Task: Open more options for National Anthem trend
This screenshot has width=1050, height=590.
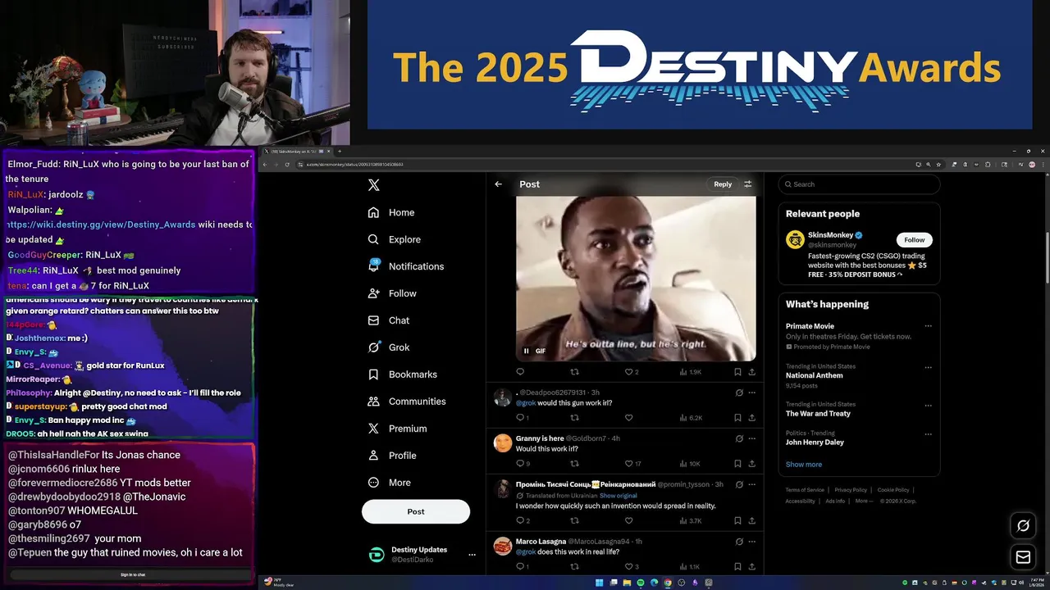Action: (x=928, y=367)
